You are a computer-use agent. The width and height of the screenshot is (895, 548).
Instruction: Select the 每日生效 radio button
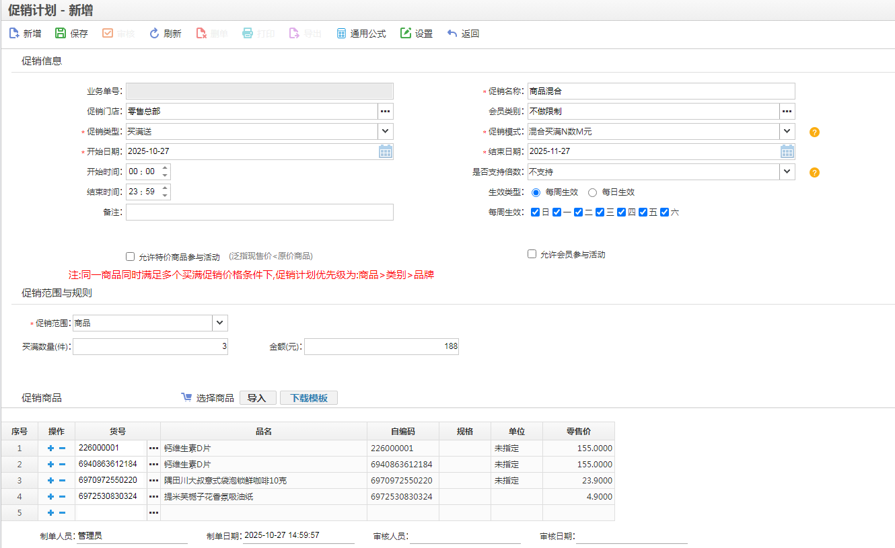(x=593, y=192)
